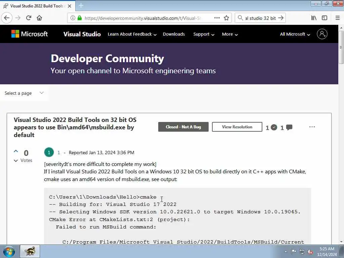Click the raccoon app icon in taskbar
The image size is (344, 258).
click(x=30, y=251)
